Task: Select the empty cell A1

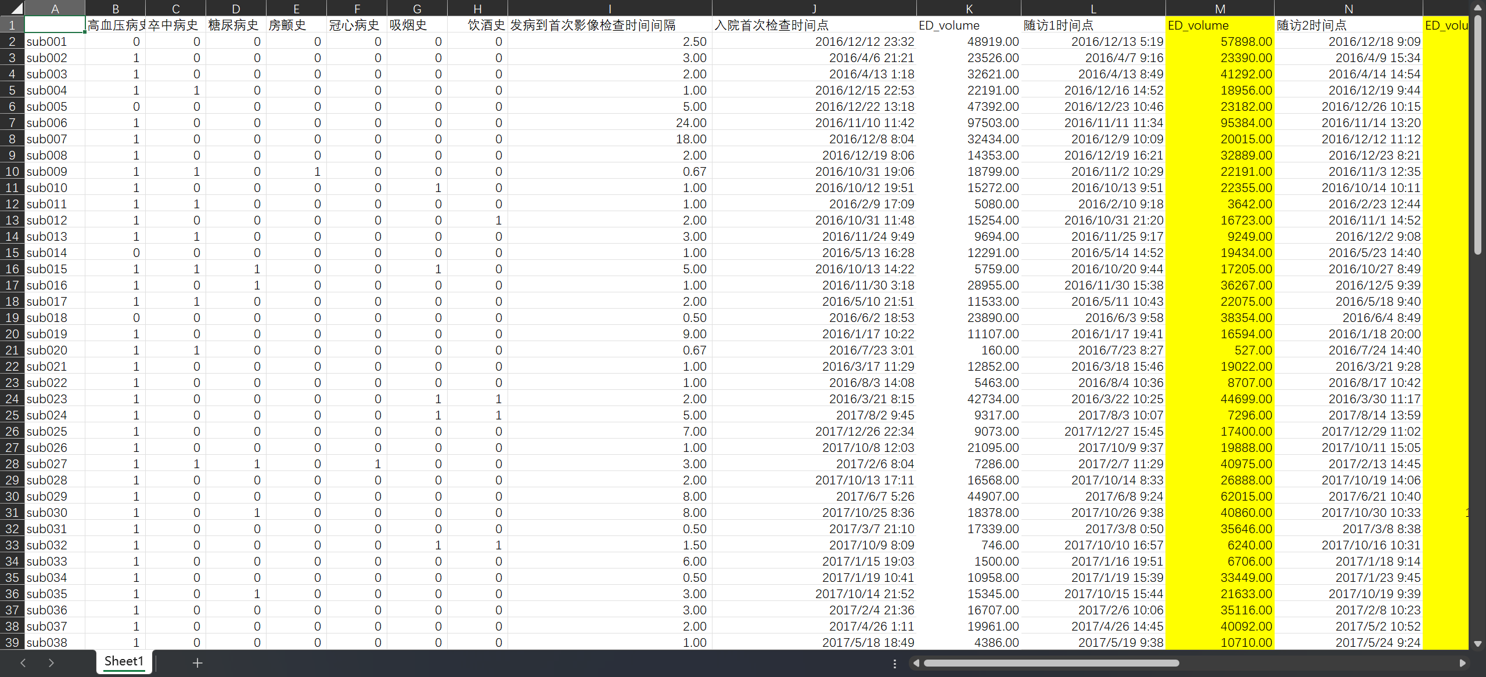Action: [x=55, y=25]
